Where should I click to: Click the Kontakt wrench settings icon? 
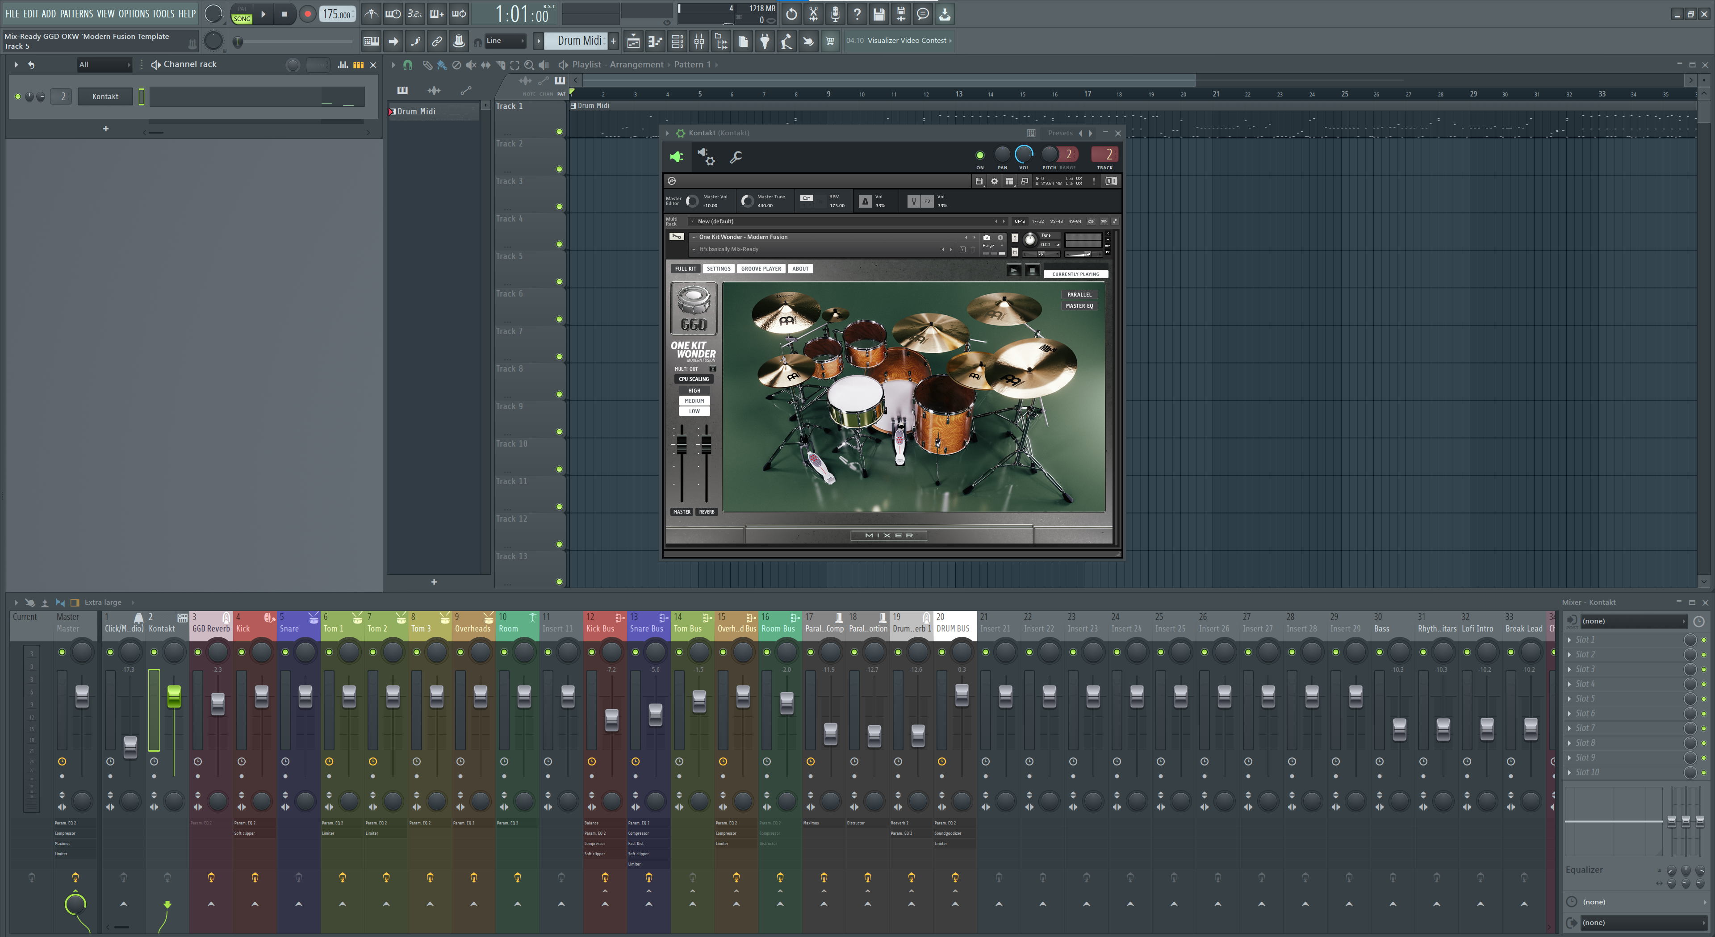(736, 157)
